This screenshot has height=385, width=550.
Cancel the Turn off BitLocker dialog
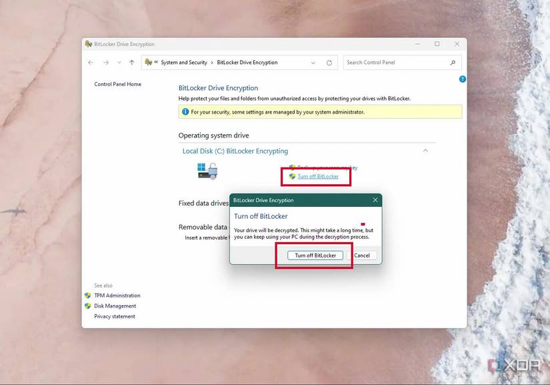pos(363,255)
